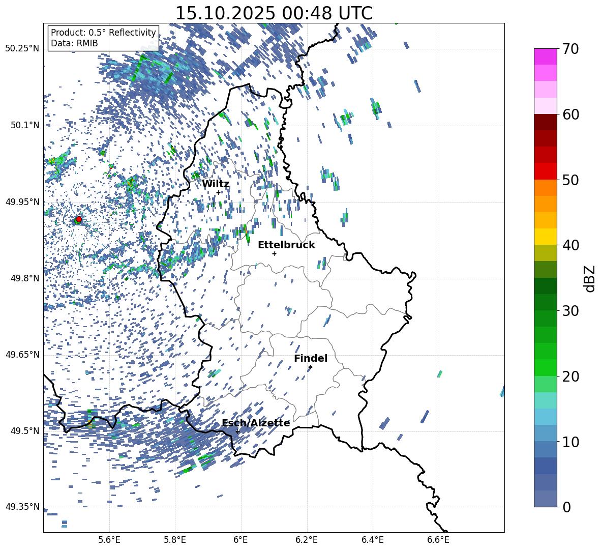Click the cross marker below Wiltz
602x550 pixels.
tap(218, 192)
